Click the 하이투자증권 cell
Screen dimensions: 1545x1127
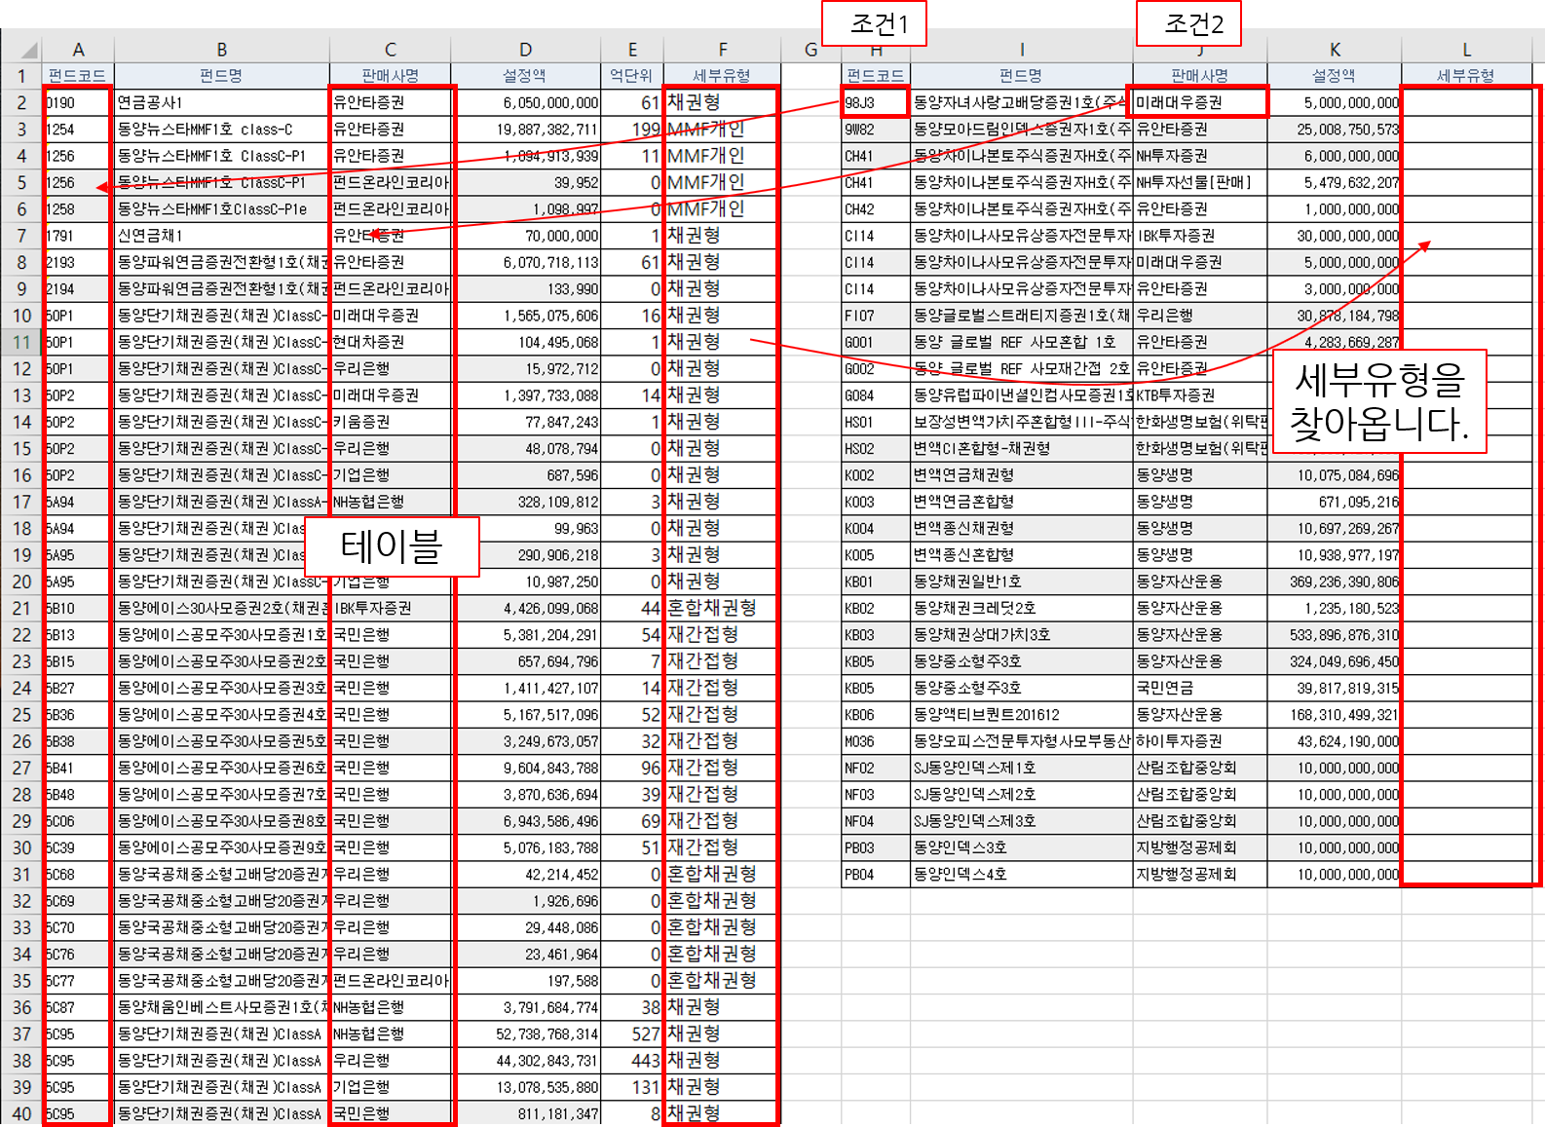(1200, 741)
